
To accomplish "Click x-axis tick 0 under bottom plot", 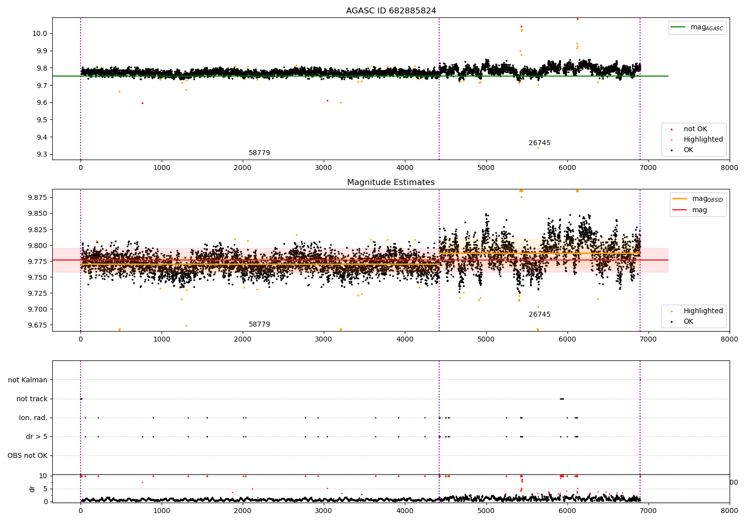I will (x=81, y=511).
